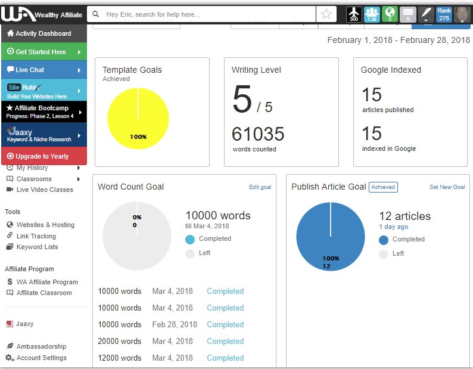
Task: Click the Classrooms book icon
Action: coord(10,179)
